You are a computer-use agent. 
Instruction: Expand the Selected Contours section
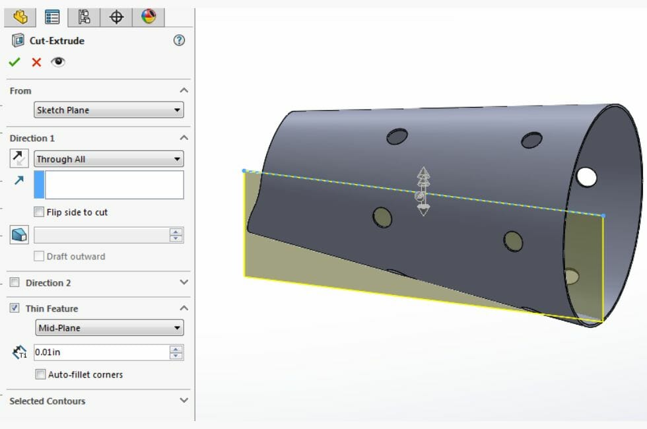click(x=185, y=401)
